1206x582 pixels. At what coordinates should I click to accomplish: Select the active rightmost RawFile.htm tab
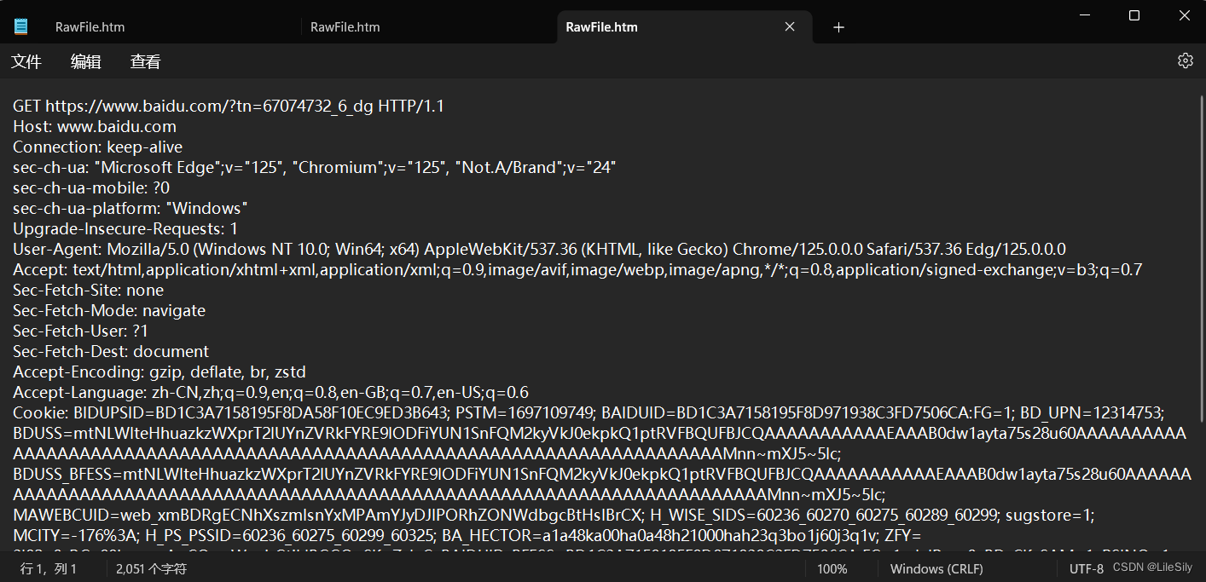pyautogui.click(x=601, y=27)
